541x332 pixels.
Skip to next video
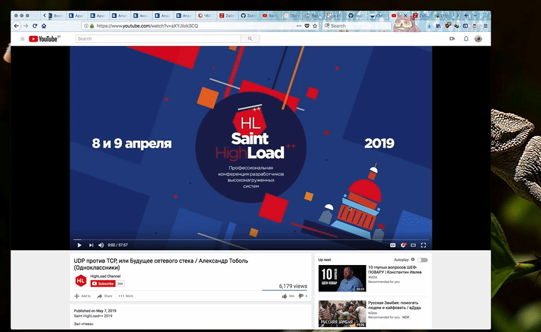tap(91, 245)
